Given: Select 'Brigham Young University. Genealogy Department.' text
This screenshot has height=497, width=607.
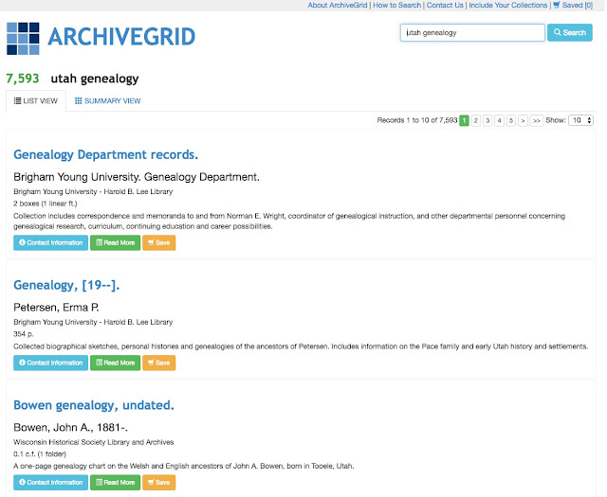Looking at the screenshot, I should click(x=137, y=177).
